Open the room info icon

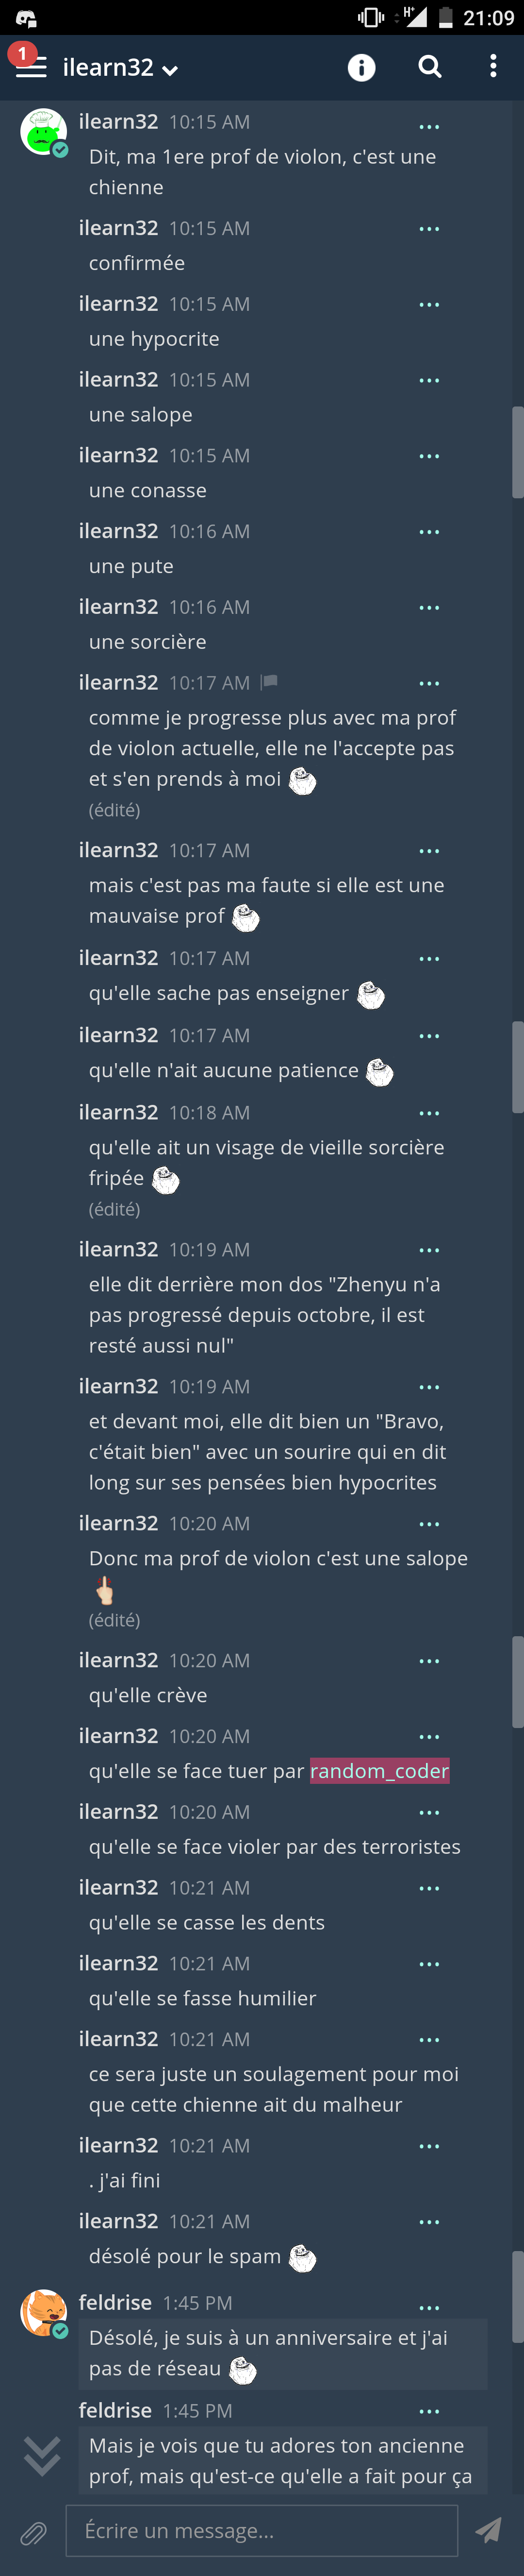click(x=361, y=67)
